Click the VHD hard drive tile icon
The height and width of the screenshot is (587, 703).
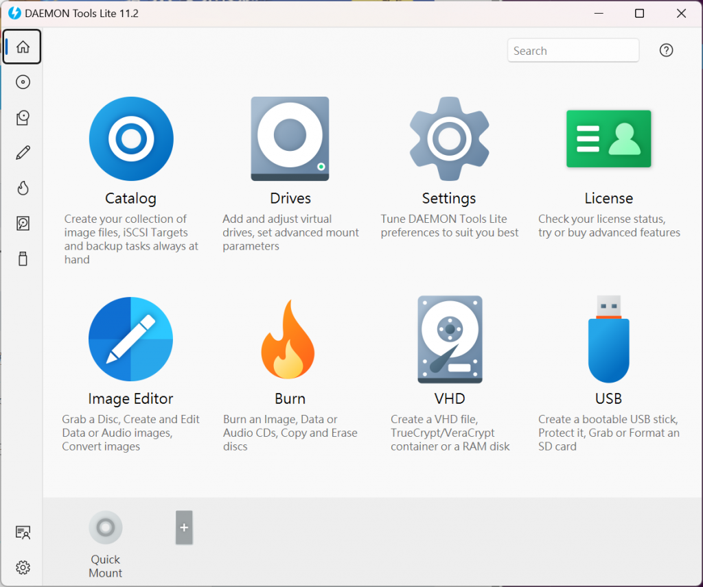click(x=450, y=339)
